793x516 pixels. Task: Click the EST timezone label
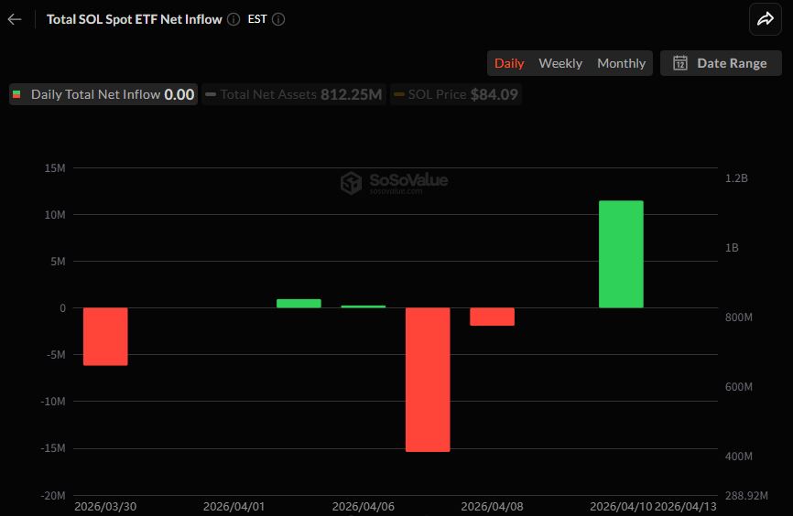[x=257, y=19]
